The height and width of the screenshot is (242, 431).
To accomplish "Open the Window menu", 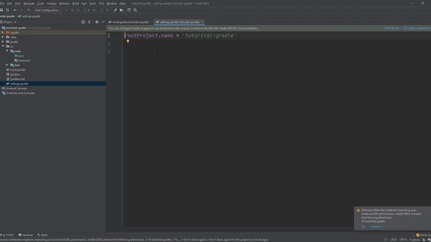I will pyautogui.click(x=112, y=3).
